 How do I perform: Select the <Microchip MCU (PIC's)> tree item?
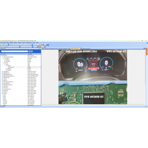[x=8, y=82]
